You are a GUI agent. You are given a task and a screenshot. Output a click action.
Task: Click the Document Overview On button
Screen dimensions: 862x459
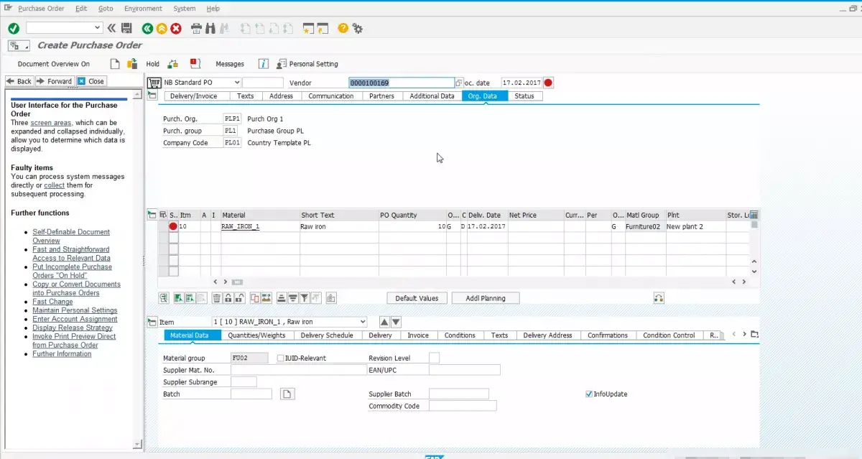point(54,64)
